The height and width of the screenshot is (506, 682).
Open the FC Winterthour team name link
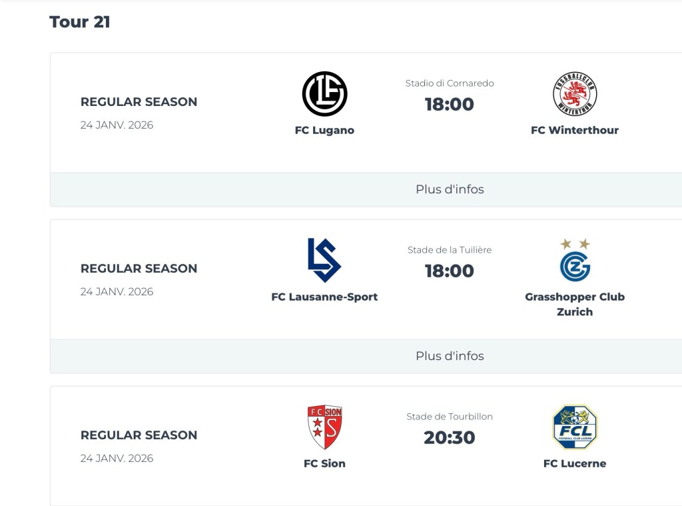pyautogui.click(x=574, y=131)
